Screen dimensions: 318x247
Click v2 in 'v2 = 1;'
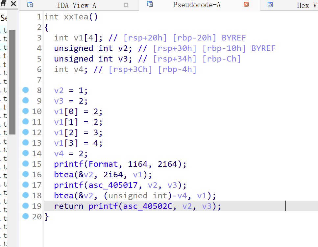click(x=59, y=90)
